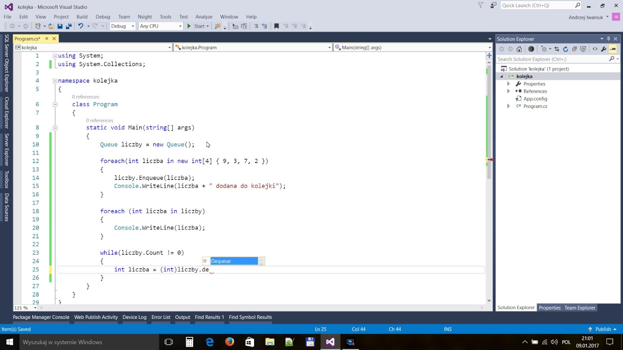
Task: Open the Analyze menu
Action: (204, 17)
